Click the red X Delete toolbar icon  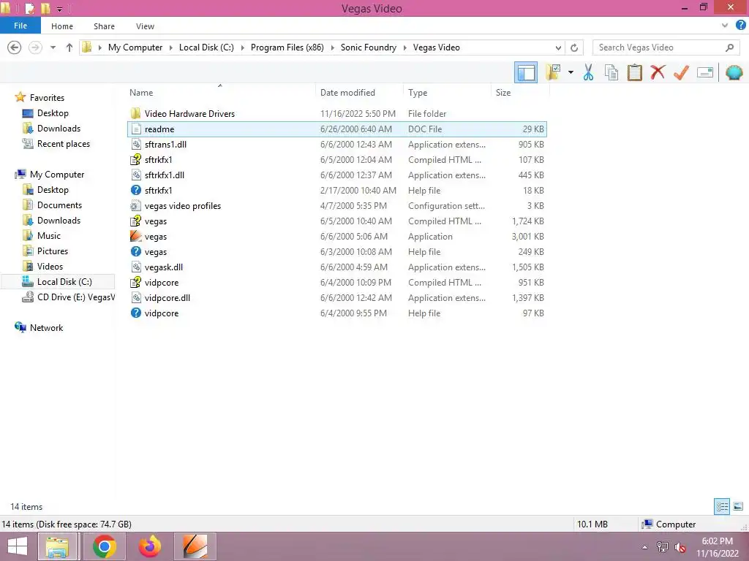pyautogui.click(x=658, y=72)
